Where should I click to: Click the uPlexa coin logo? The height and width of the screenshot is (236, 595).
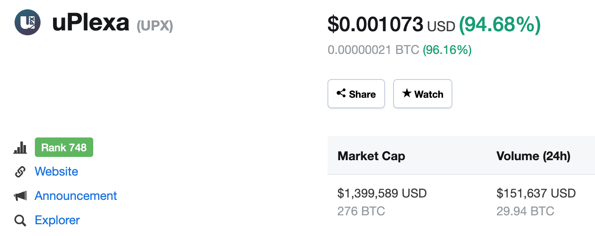click(x=28, y=22)
